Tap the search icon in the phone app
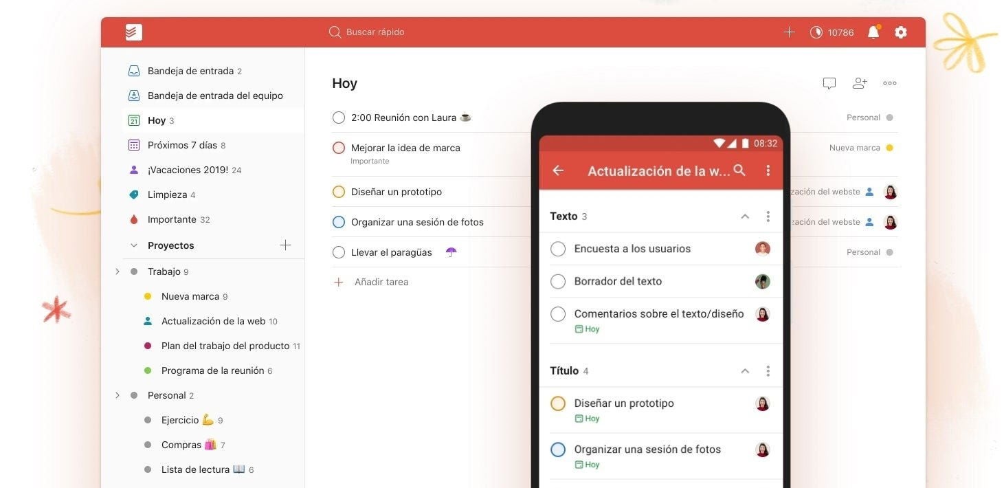Screen dimensions: 1004x488 coord(739,170)
